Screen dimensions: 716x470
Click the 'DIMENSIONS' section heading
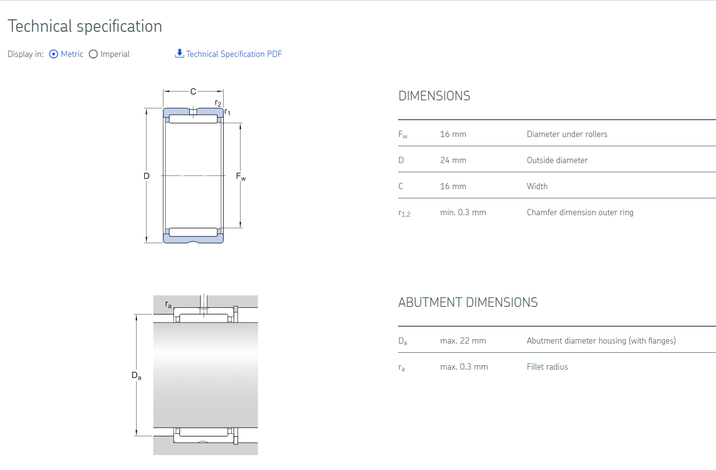(x=434, y=96)
